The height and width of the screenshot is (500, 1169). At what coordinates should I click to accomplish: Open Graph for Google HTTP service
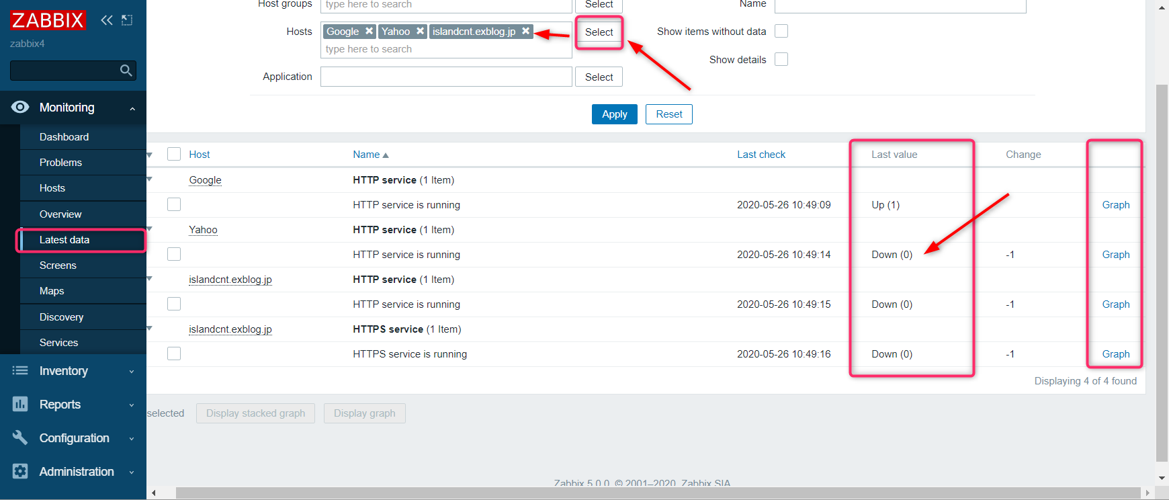(x=1115, y=204)
